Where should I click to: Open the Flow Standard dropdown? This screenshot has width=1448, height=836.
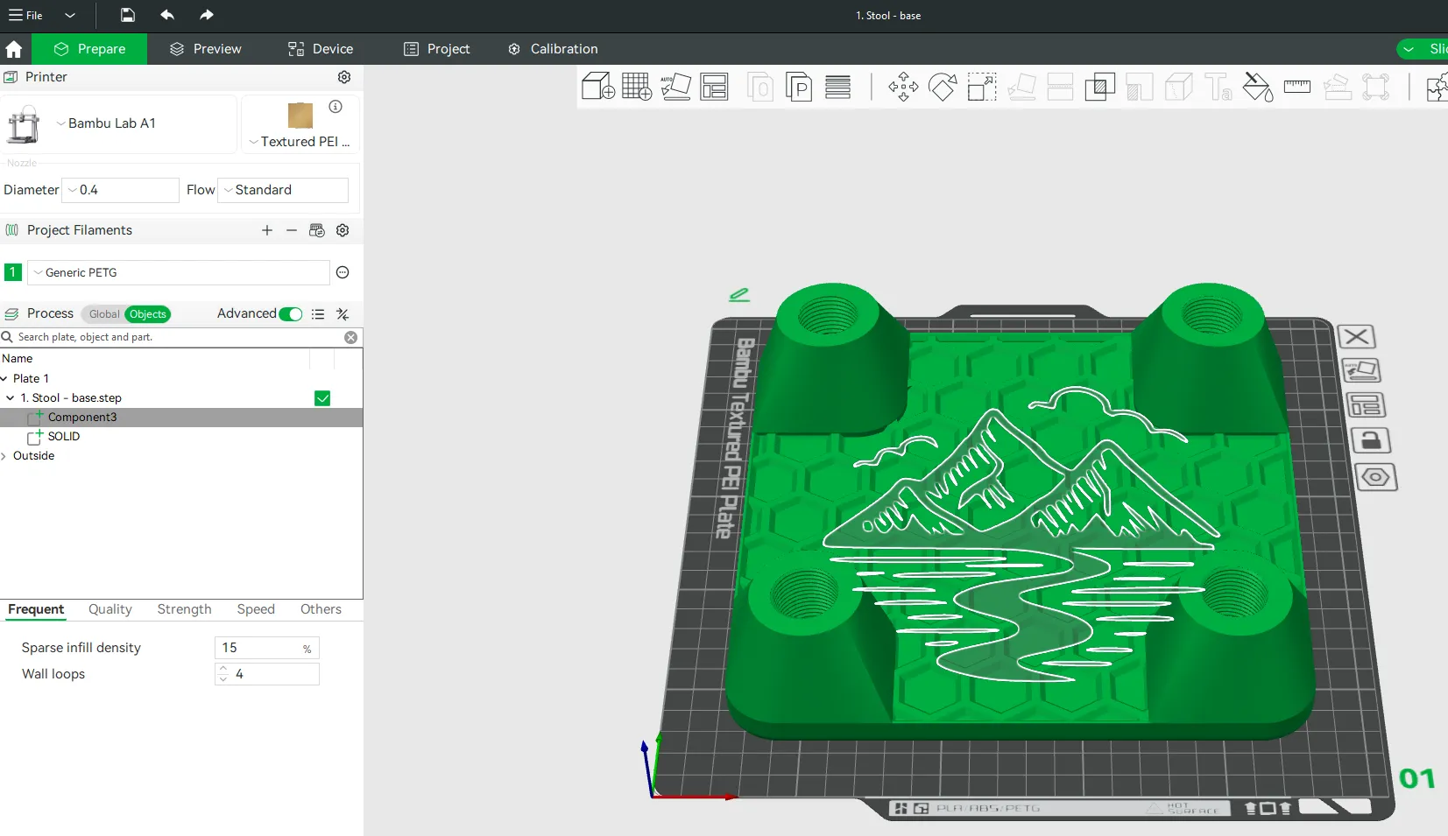[x=283, y=190]
